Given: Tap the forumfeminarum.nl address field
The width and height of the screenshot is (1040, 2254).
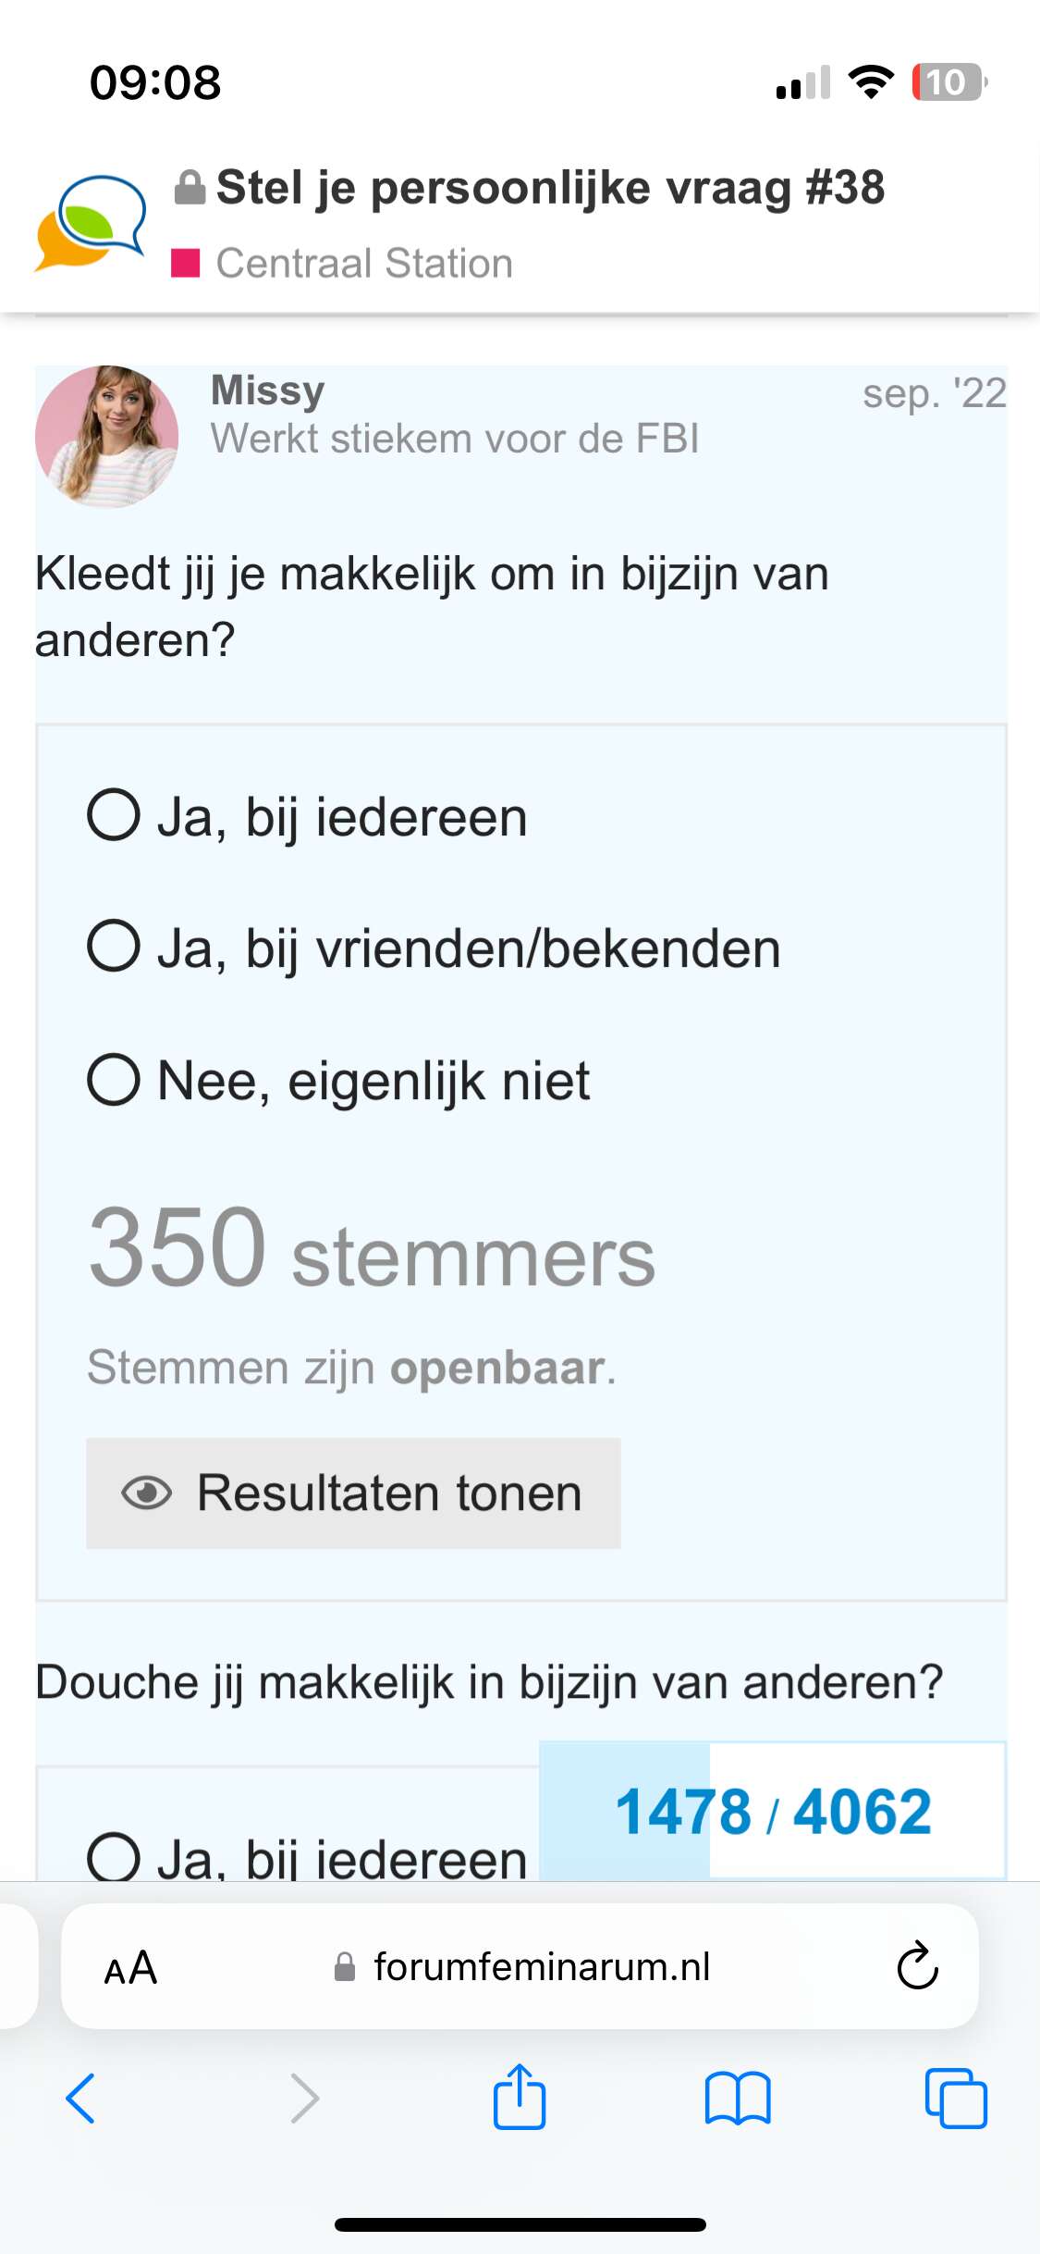Looking at the screenshot, I should (542, 1966).
